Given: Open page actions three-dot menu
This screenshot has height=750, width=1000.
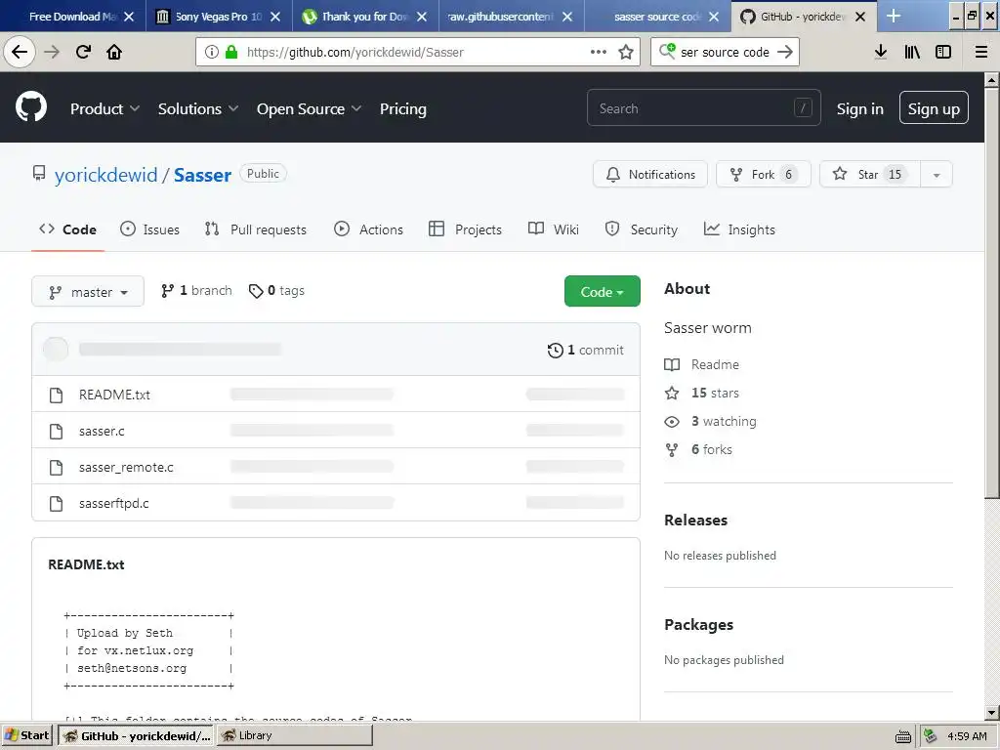Looking at the screenshot, I should tap(599, 52).
